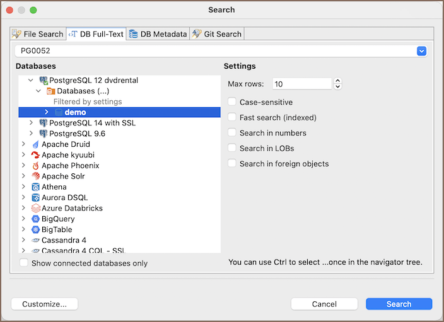Click the PostgreSQL 9.6 elephant icon

pyautogui.click(x=44, y=134)
